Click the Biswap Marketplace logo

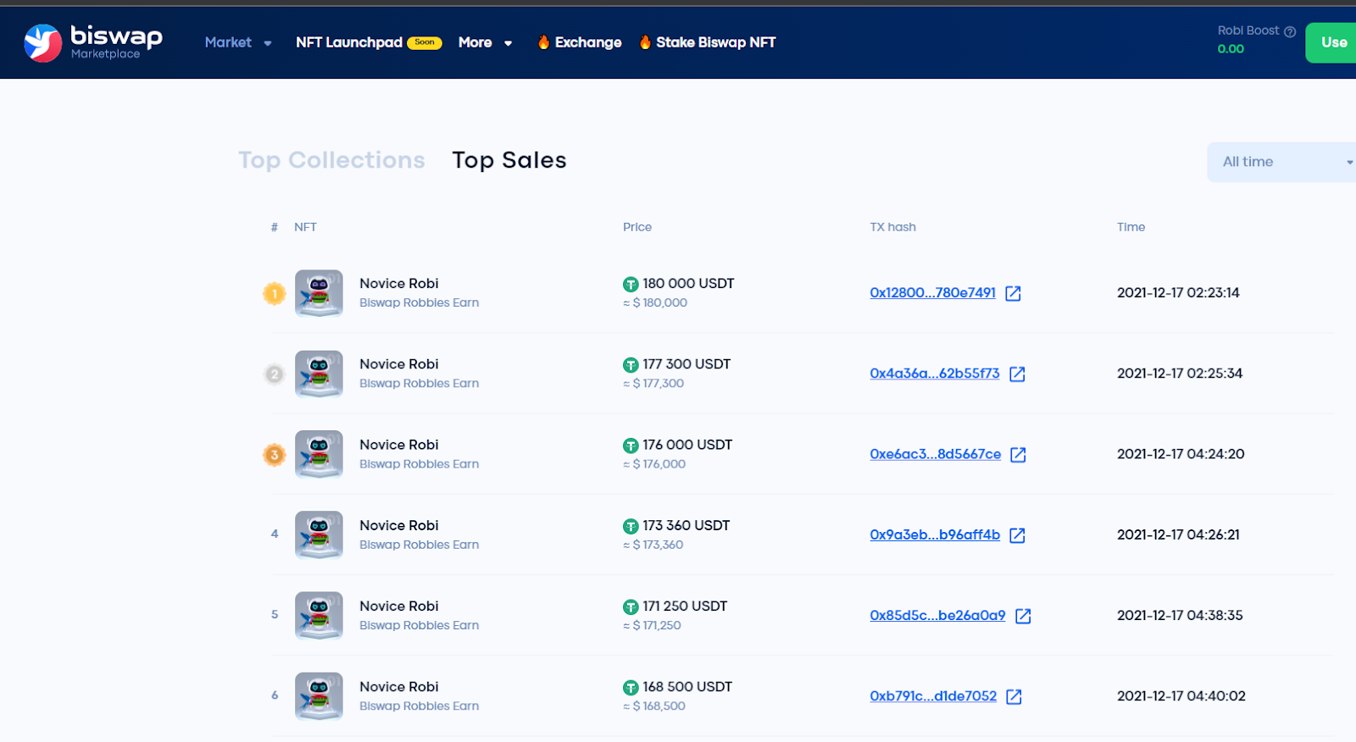point(92,42)
